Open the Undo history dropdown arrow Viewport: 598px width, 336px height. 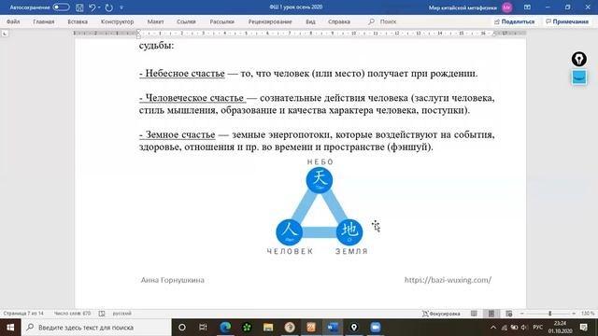(x=100, y=7)
